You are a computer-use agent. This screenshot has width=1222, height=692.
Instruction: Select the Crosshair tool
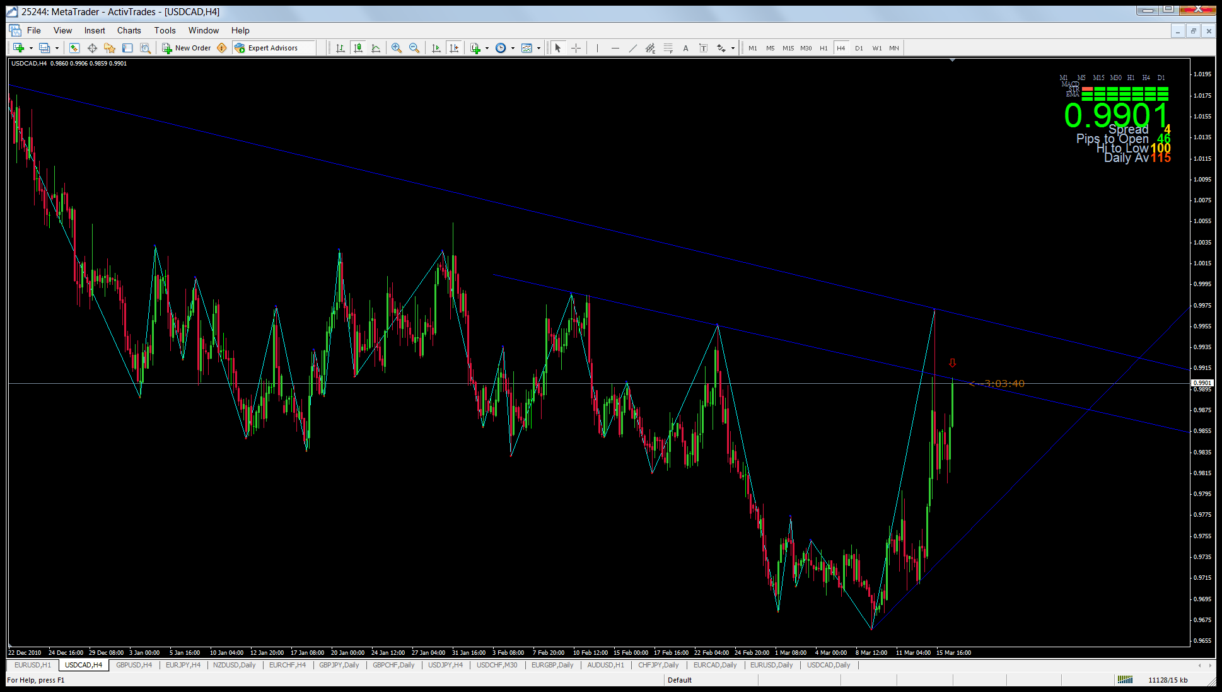pos(576,48)
